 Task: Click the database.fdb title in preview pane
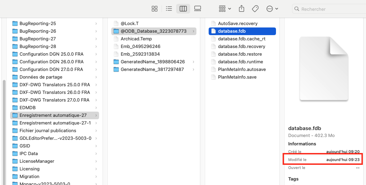(305, 128)
